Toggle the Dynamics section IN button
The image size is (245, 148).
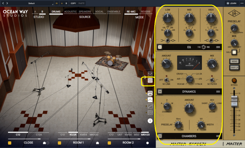(x=160, y=92)
